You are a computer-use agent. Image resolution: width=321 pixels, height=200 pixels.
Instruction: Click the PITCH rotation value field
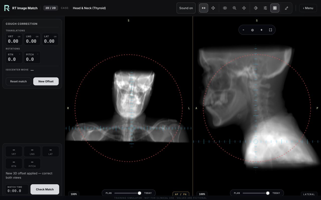[x=32, y=57]
